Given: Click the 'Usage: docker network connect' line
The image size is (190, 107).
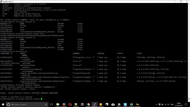Looking at the screenshot, I should coord(29,93).
